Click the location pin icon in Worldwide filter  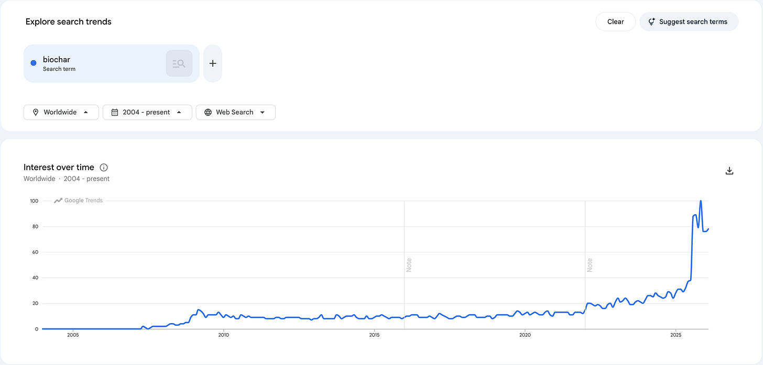[x=36, y=112]
